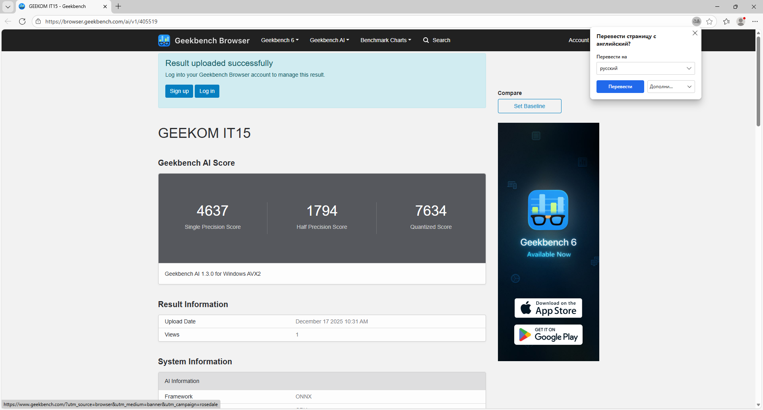Screen dimensions: 763x410
Task: Click the Geekbench Browser logo icon
Action: (x=164, y=40)
